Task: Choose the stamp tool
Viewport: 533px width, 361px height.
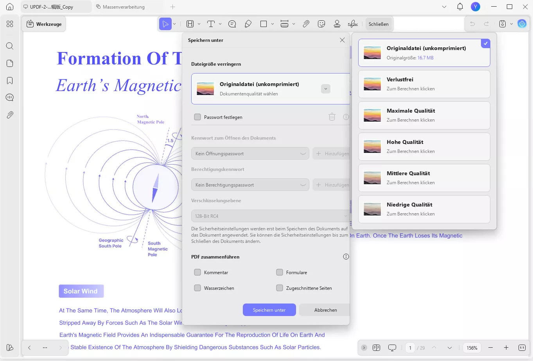Action: [337, 24]
